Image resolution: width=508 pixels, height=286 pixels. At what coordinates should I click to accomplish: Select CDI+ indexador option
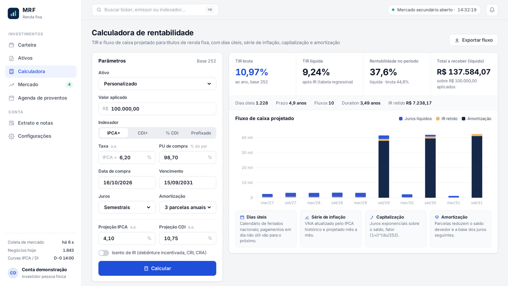click(143, 133)
